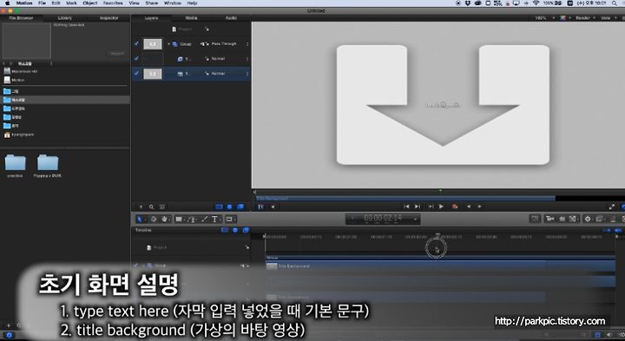Go to start of project
The height and width of the screenshot is (341, 625).
pyautogui.click(x=406, y=207)
